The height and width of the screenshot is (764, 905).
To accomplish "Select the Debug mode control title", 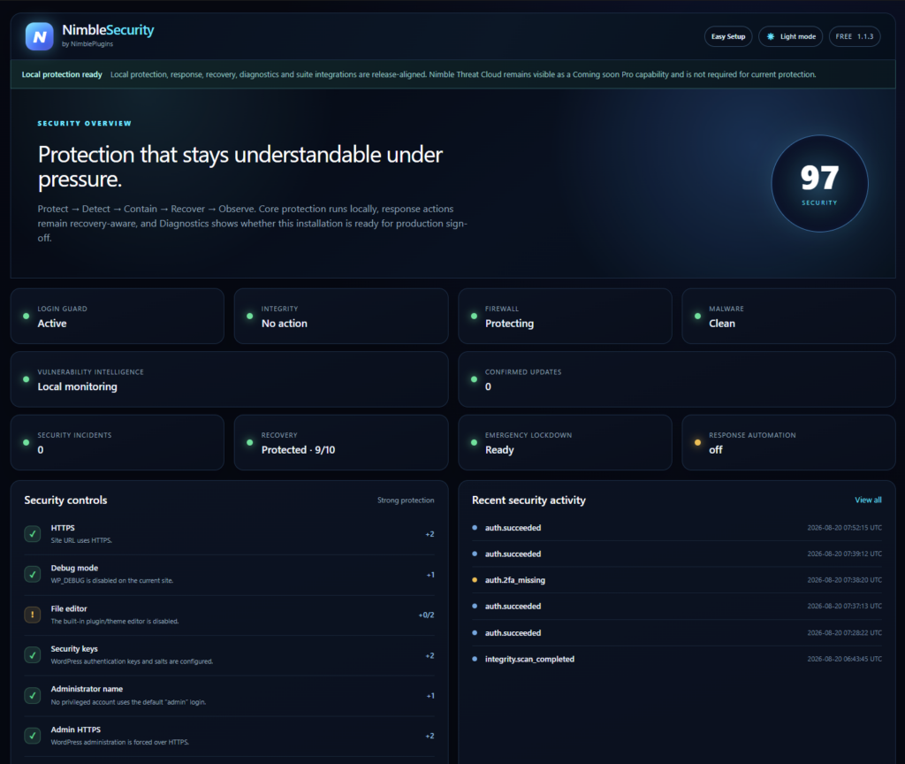I will (x=74, y=569).
